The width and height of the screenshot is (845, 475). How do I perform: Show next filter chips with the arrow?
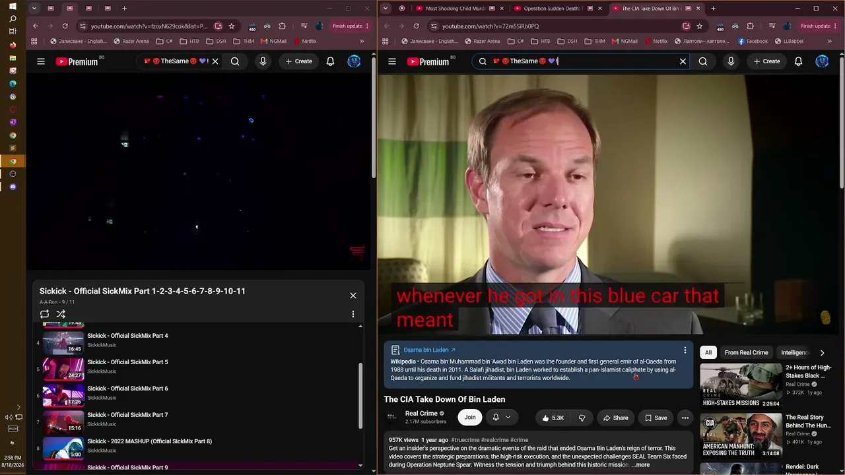pos(822,353)
